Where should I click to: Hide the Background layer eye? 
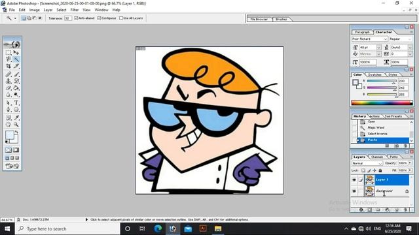[x=354, y=191]
